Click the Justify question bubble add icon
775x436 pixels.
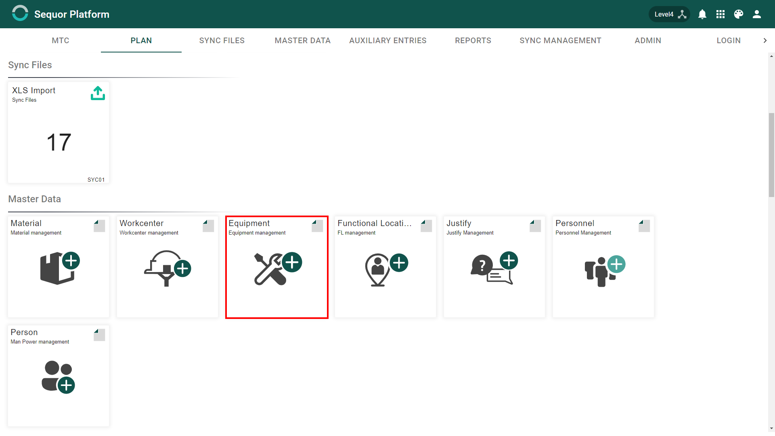click(x=494, y=268)
